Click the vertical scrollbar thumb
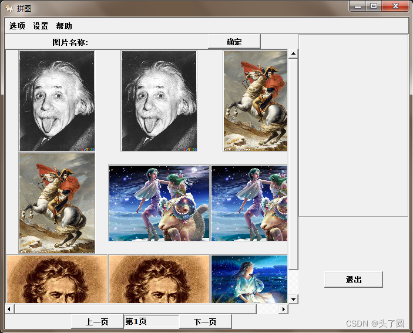This screenshot has height=333, width=413. 293,164
